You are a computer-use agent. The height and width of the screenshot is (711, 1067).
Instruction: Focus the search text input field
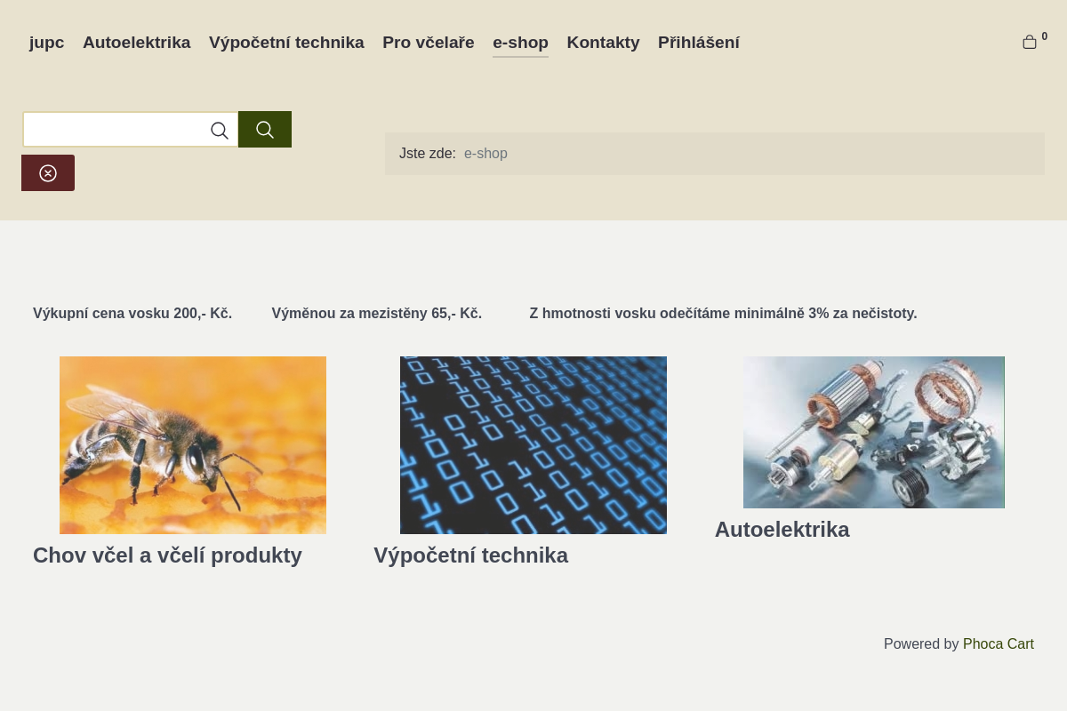click(116, 130)
